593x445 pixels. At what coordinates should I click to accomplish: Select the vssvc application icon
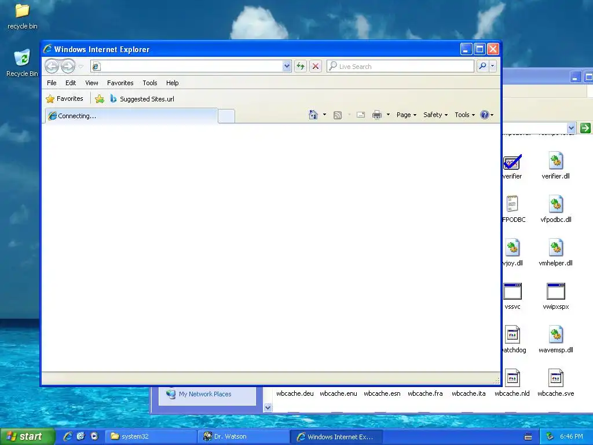pyautogui.click(x=513, y=291)
